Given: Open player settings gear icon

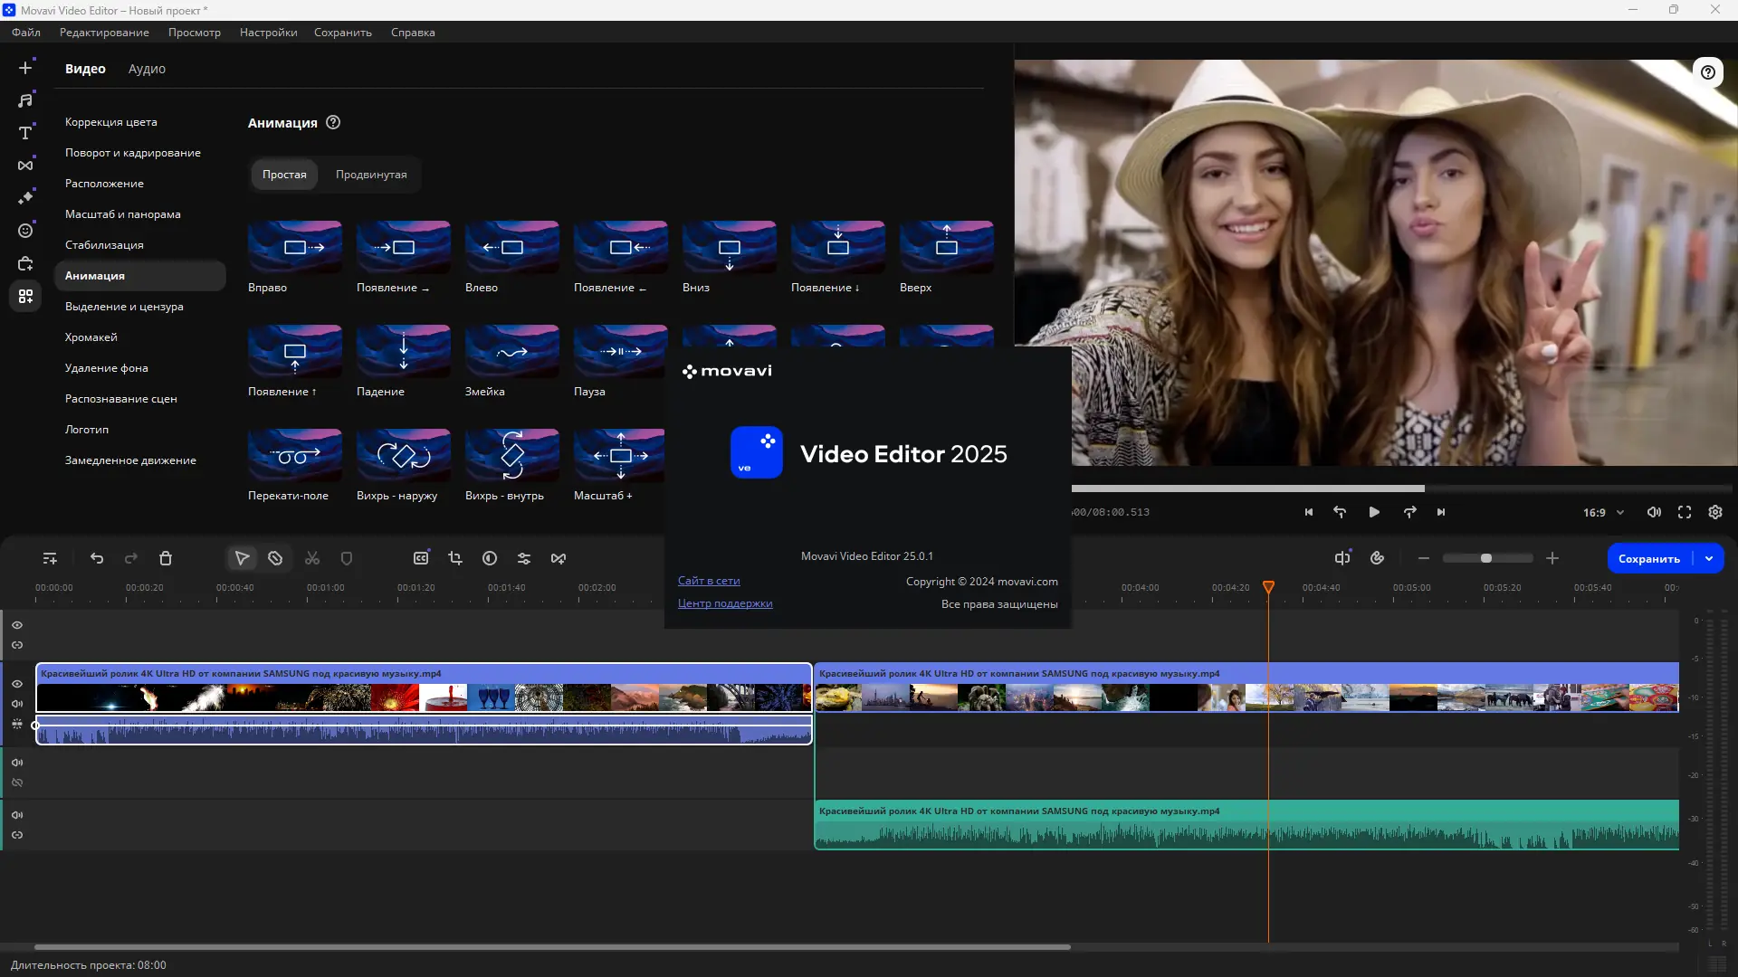Looking at the screenshot, I should (x=1715, y=512).
